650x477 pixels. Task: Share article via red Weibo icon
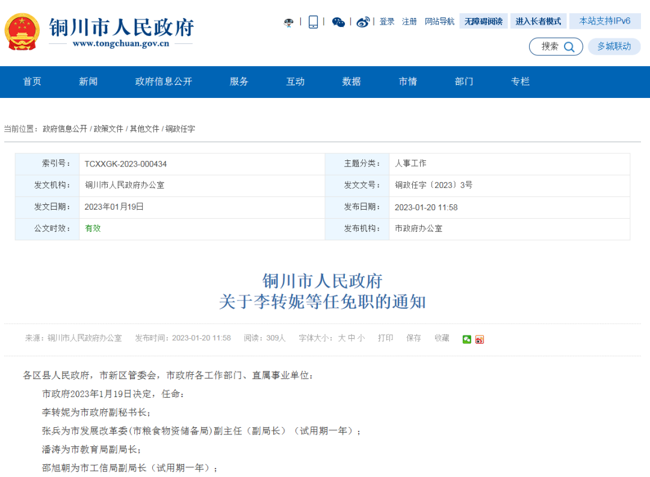[479, 339]
